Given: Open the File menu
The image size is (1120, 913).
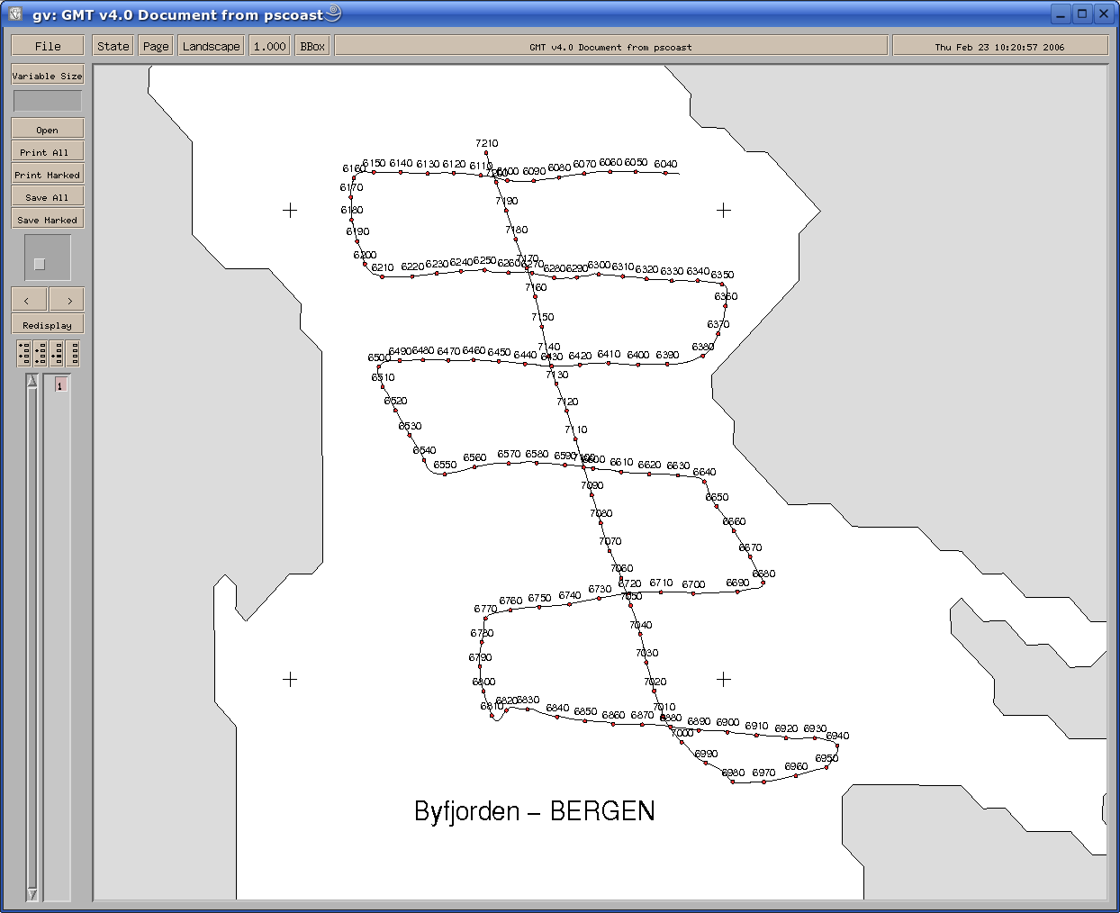Looking at the screenshot, I should (x=48, y=46).
